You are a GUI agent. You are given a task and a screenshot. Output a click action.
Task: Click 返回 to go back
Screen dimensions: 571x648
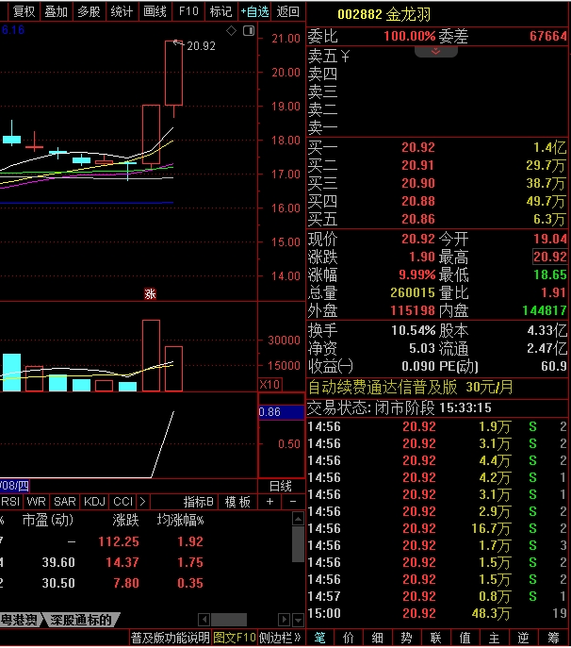(287, 11)
